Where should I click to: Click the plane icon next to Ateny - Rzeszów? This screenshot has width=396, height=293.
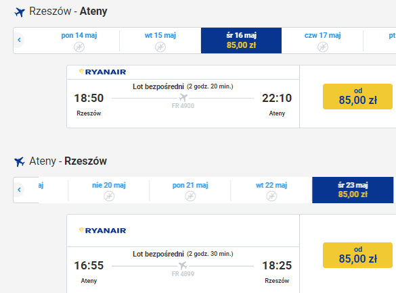click(x=20, y=161)
